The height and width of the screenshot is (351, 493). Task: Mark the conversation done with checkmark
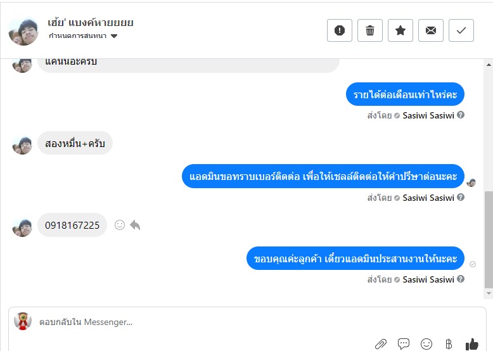(461, 30)
